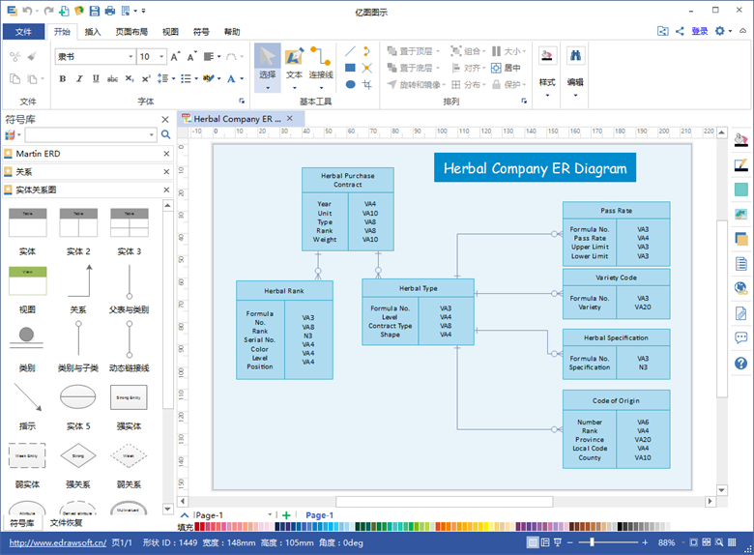The width and height of the screenshot is (754, 555).
Task: Switch to the 页面布局 page layout tab
Action: point(131,32)
